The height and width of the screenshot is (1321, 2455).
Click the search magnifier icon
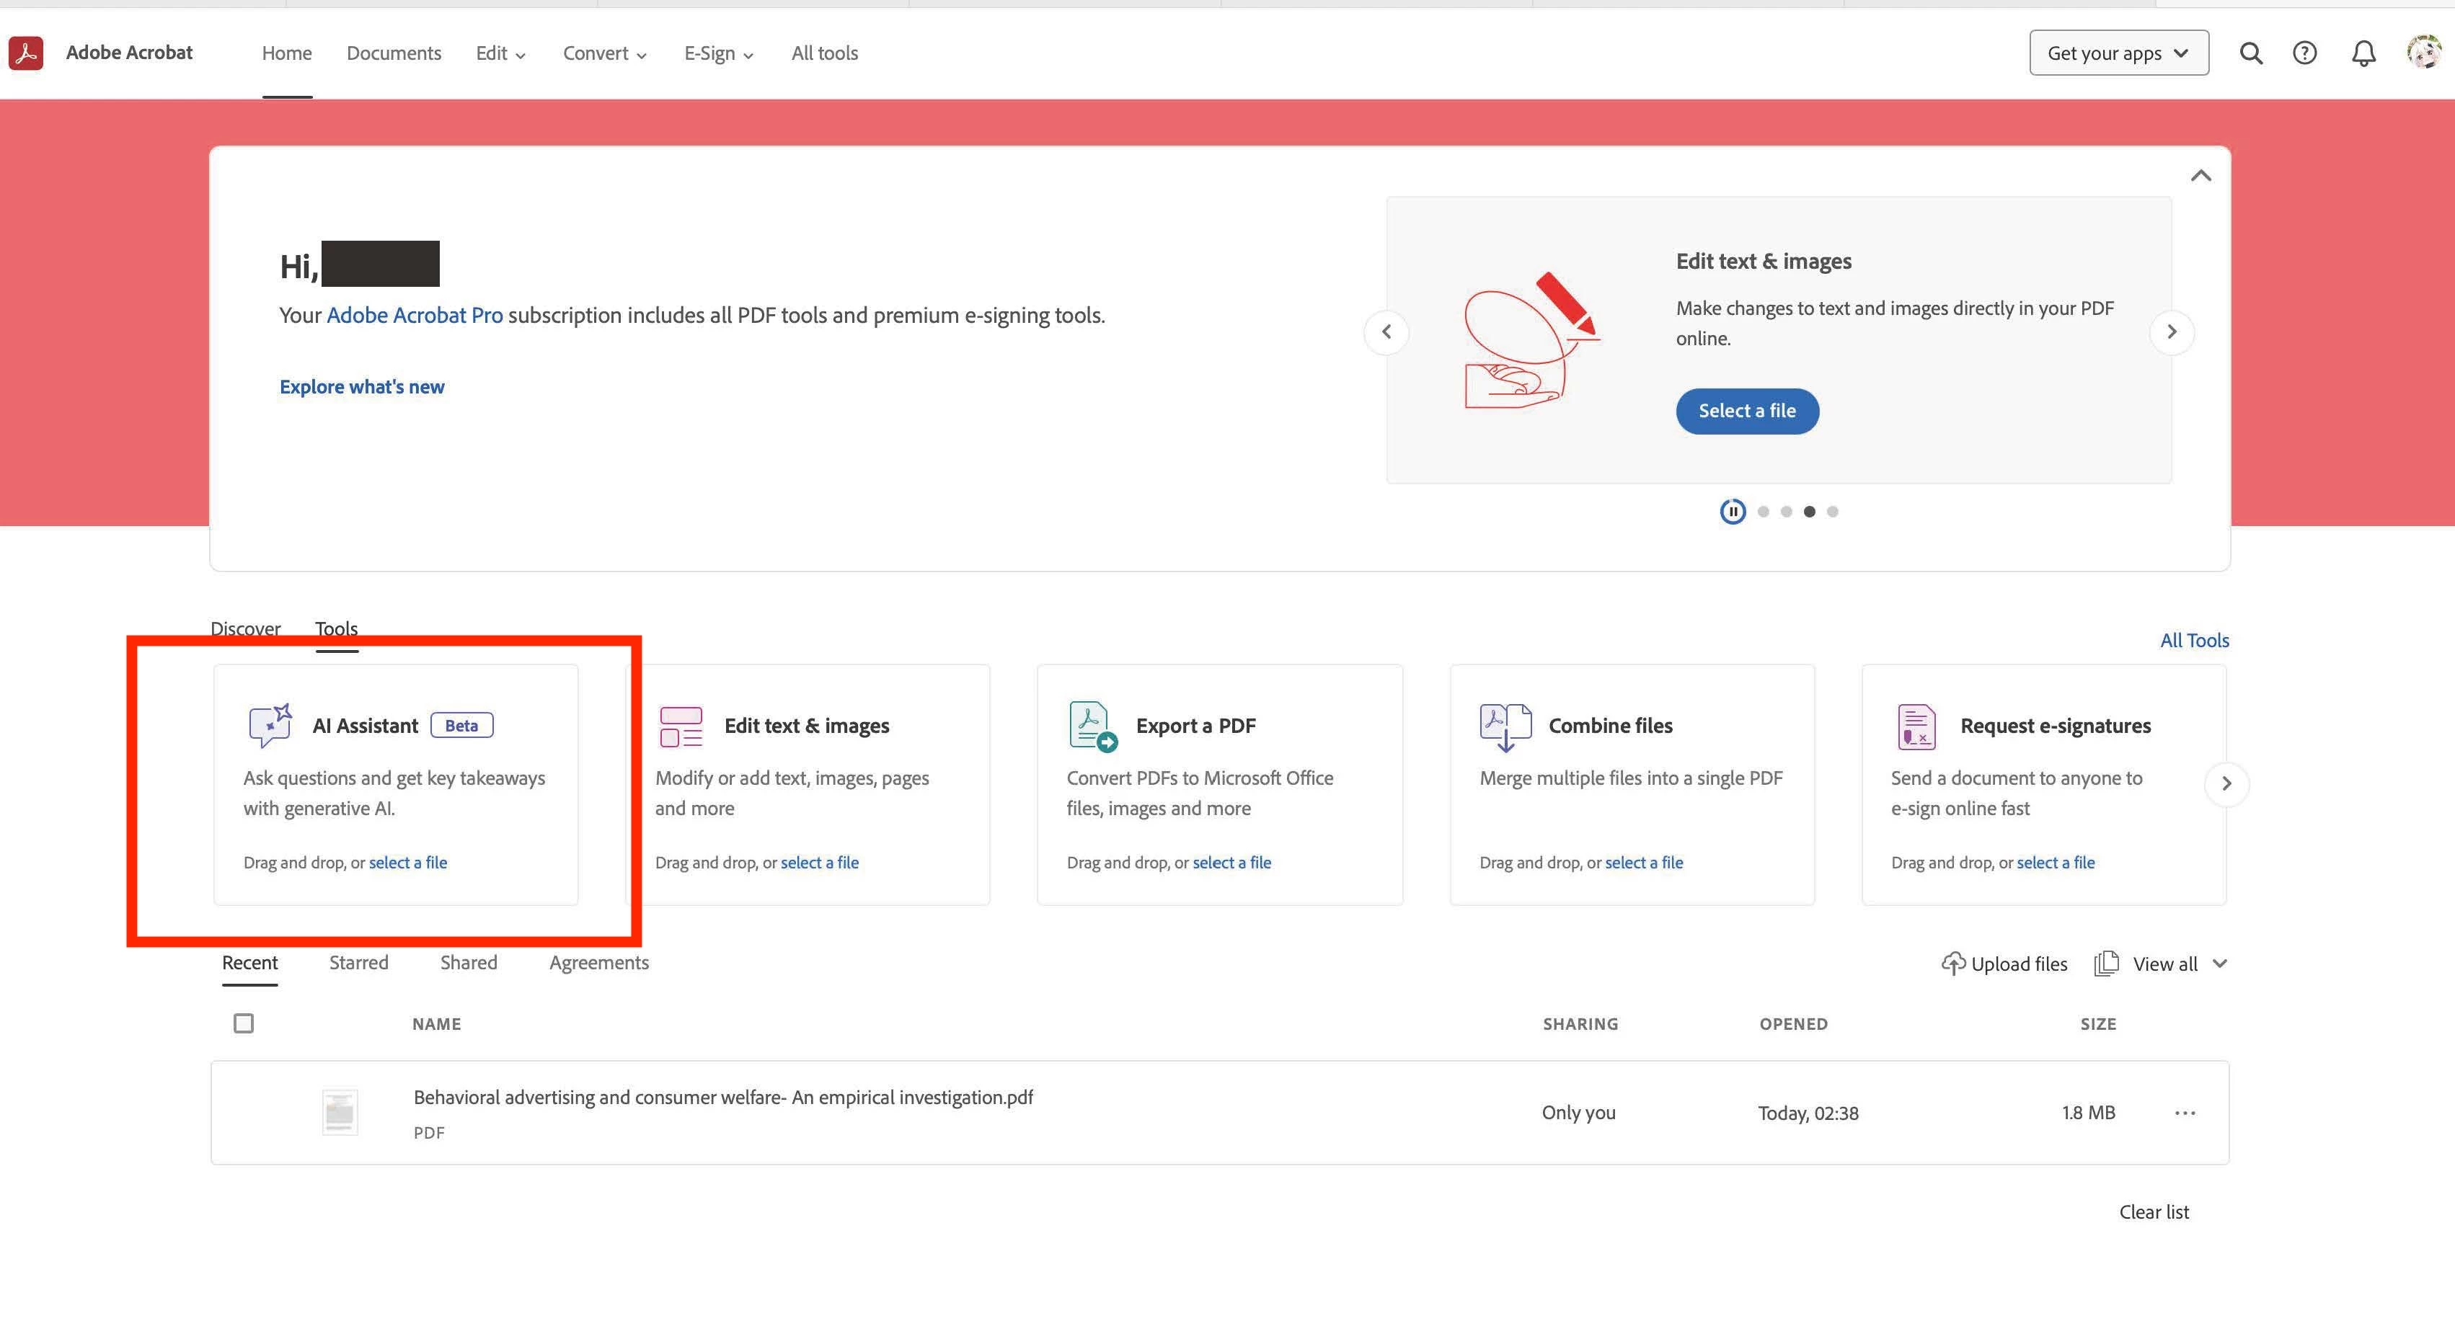[2250, 53]
